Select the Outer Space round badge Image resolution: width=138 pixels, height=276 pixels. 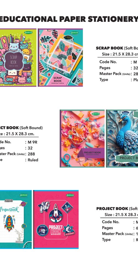pos(43,230)
